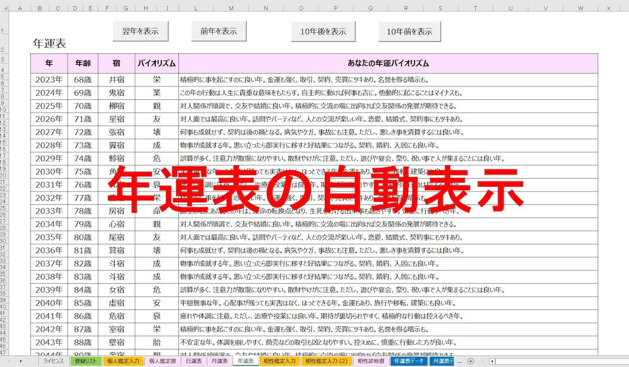Select the 壁宿 cell
This screenshot has width=629, height=367.
[117, 342]
